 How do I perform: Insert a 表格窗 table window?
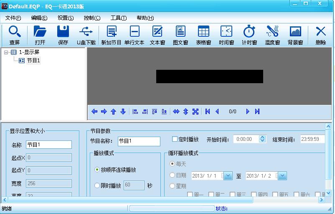tap(203, 35)
